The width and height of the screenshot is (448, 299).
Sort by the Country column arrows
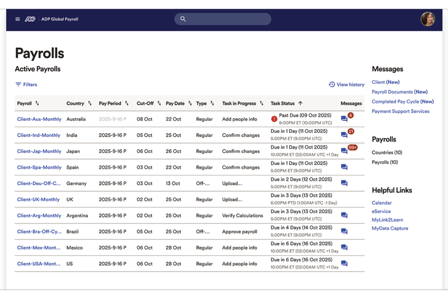90,103
